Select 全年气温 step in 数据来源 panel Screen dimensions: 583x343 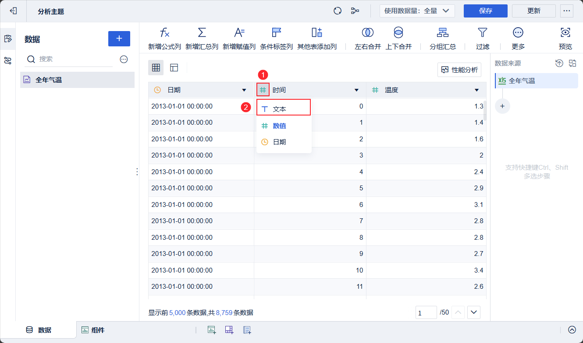(x=537, y=80)
